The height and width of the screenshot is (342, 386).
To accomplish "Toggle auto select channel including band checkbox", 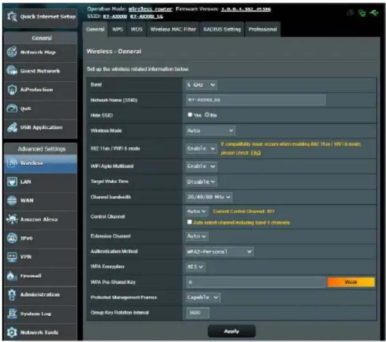I will [189, 222].
